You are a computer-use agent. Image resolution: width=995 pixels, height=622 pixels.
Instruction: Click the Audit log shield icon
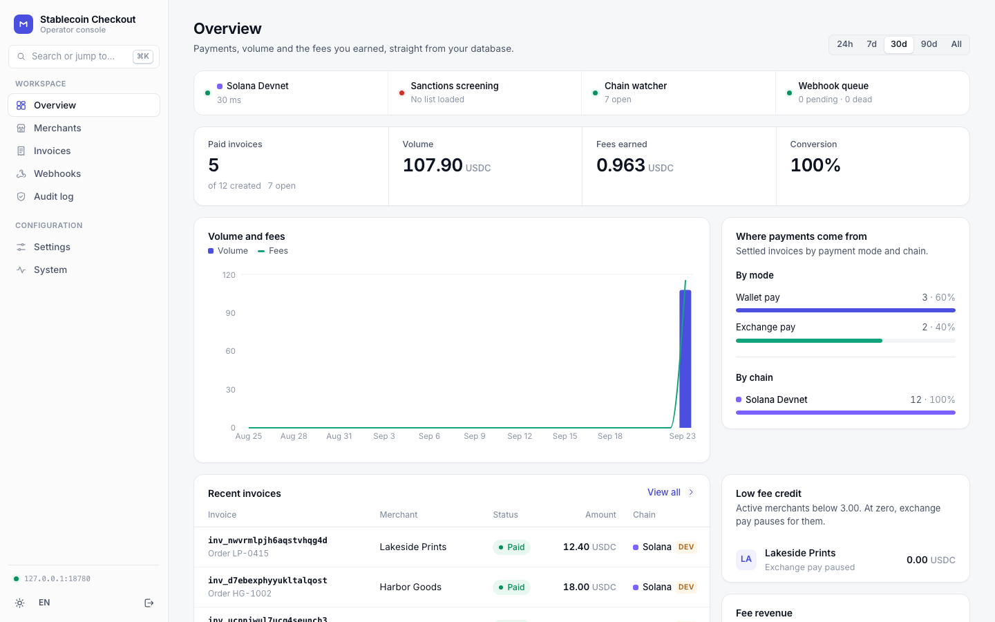point(21,197)
